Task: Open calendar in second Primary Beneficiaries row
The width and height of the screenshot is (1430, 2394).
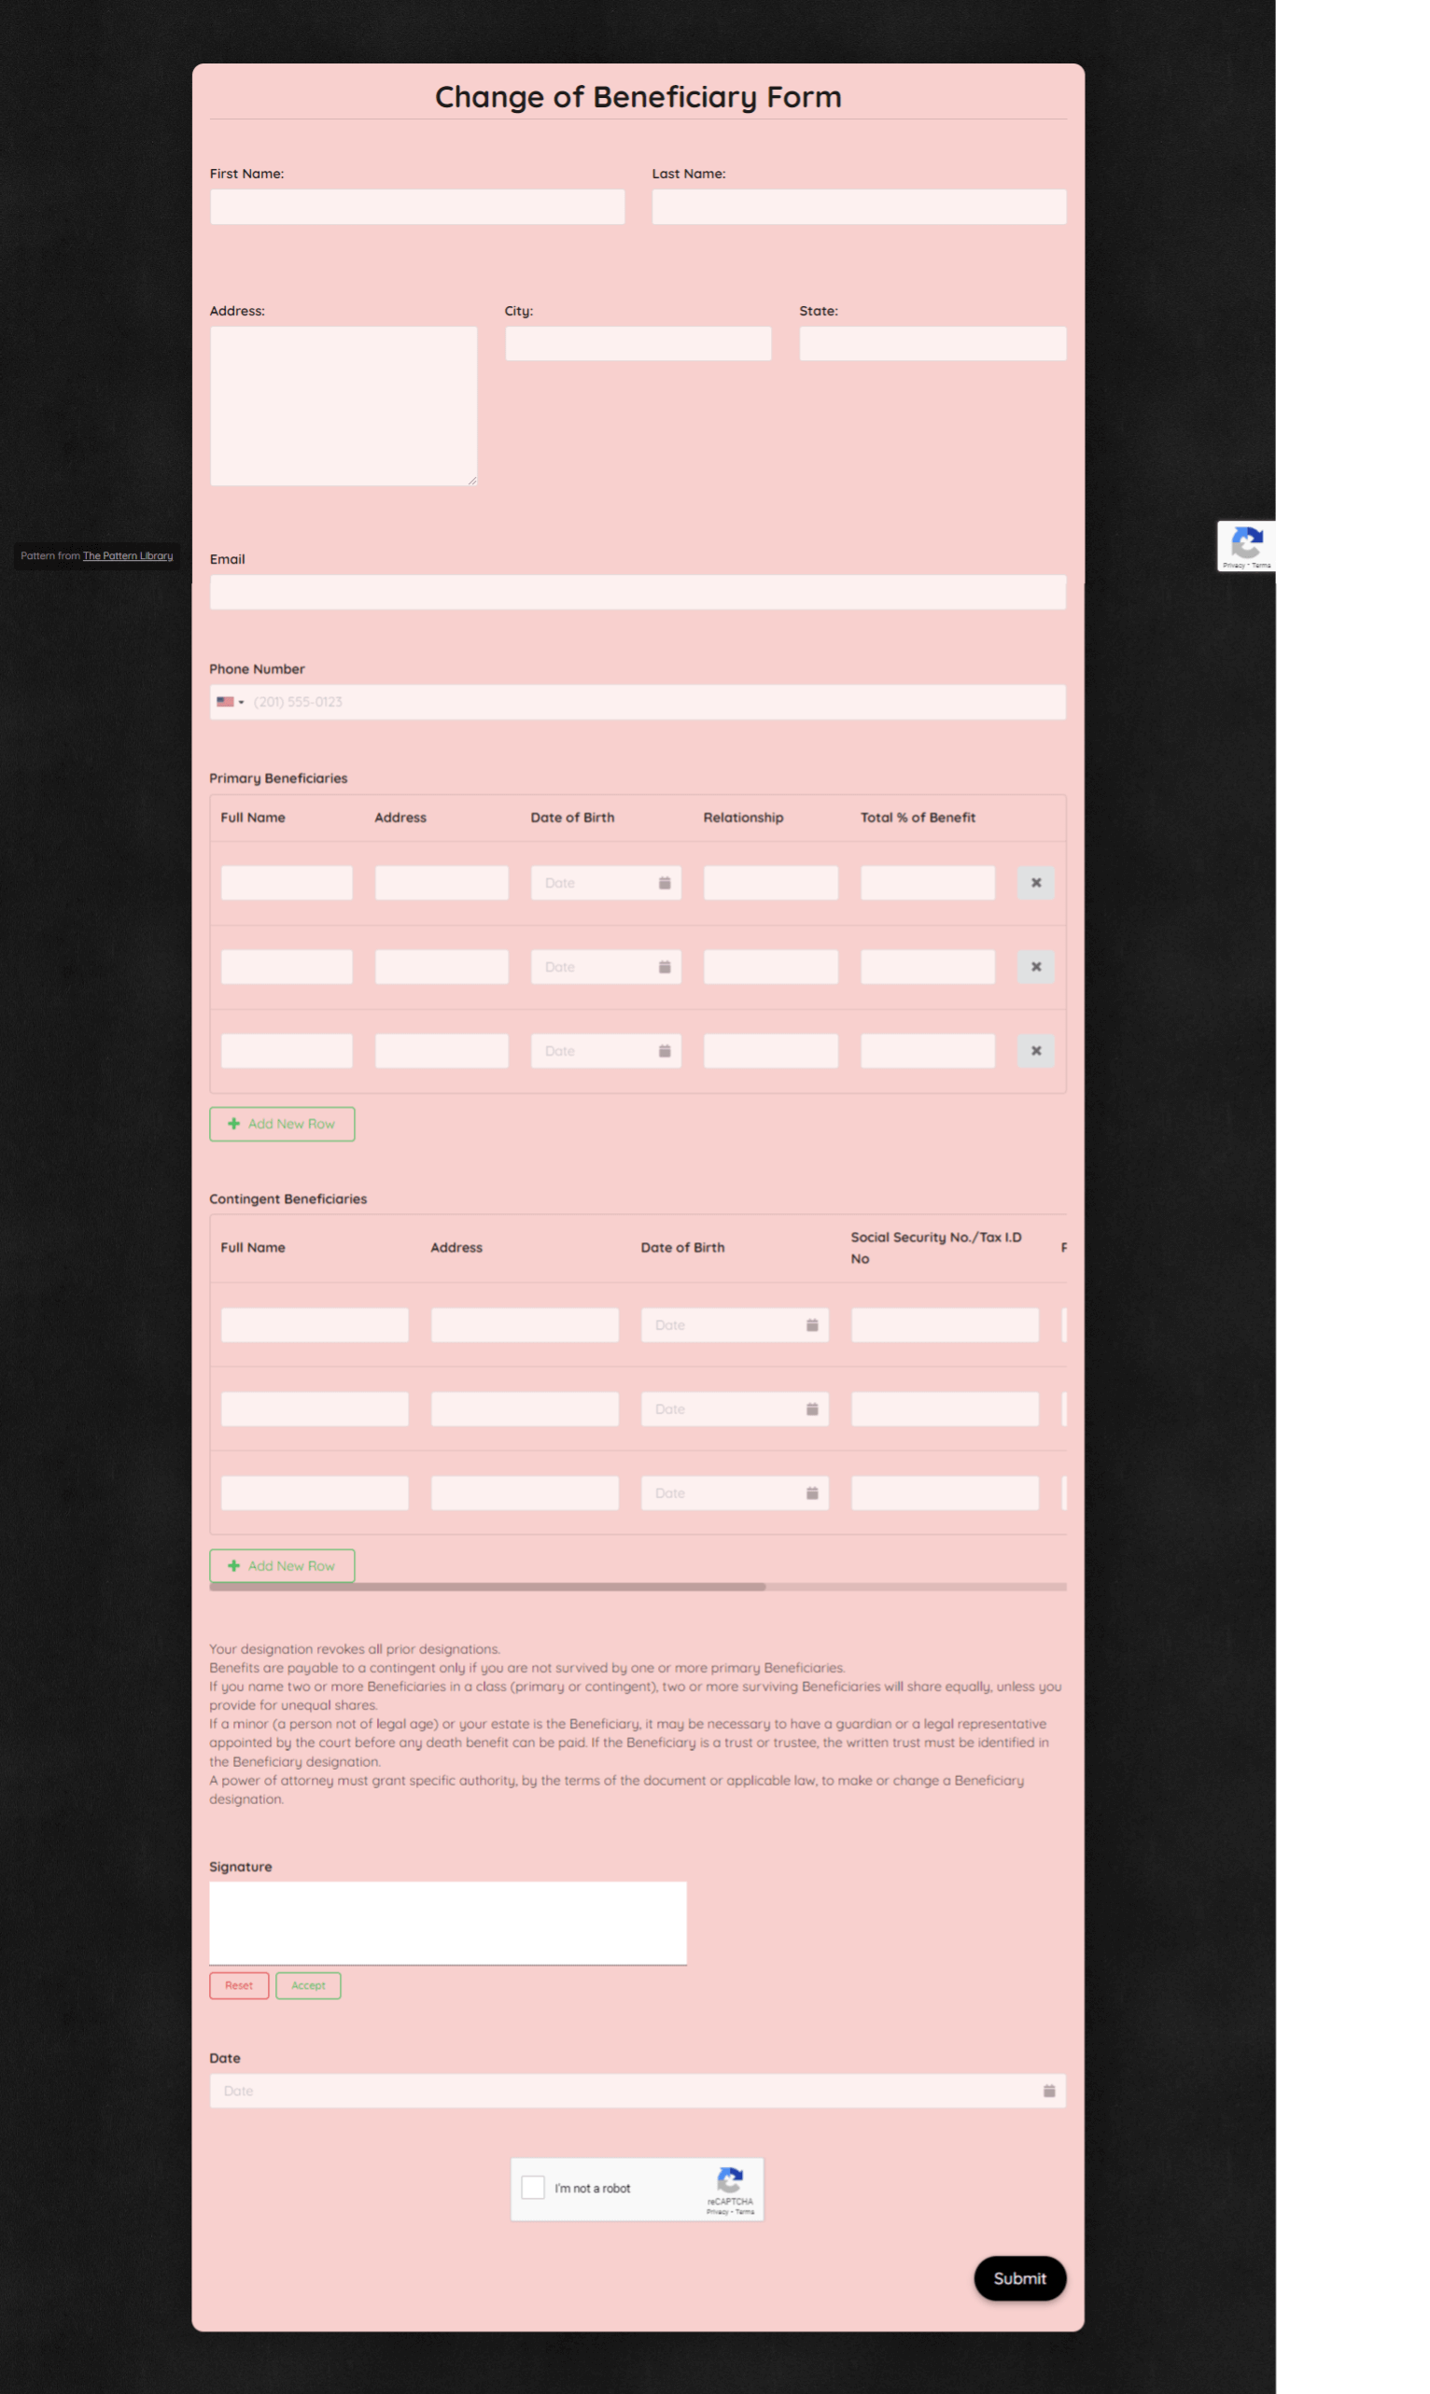Action: tap(664, 966)
